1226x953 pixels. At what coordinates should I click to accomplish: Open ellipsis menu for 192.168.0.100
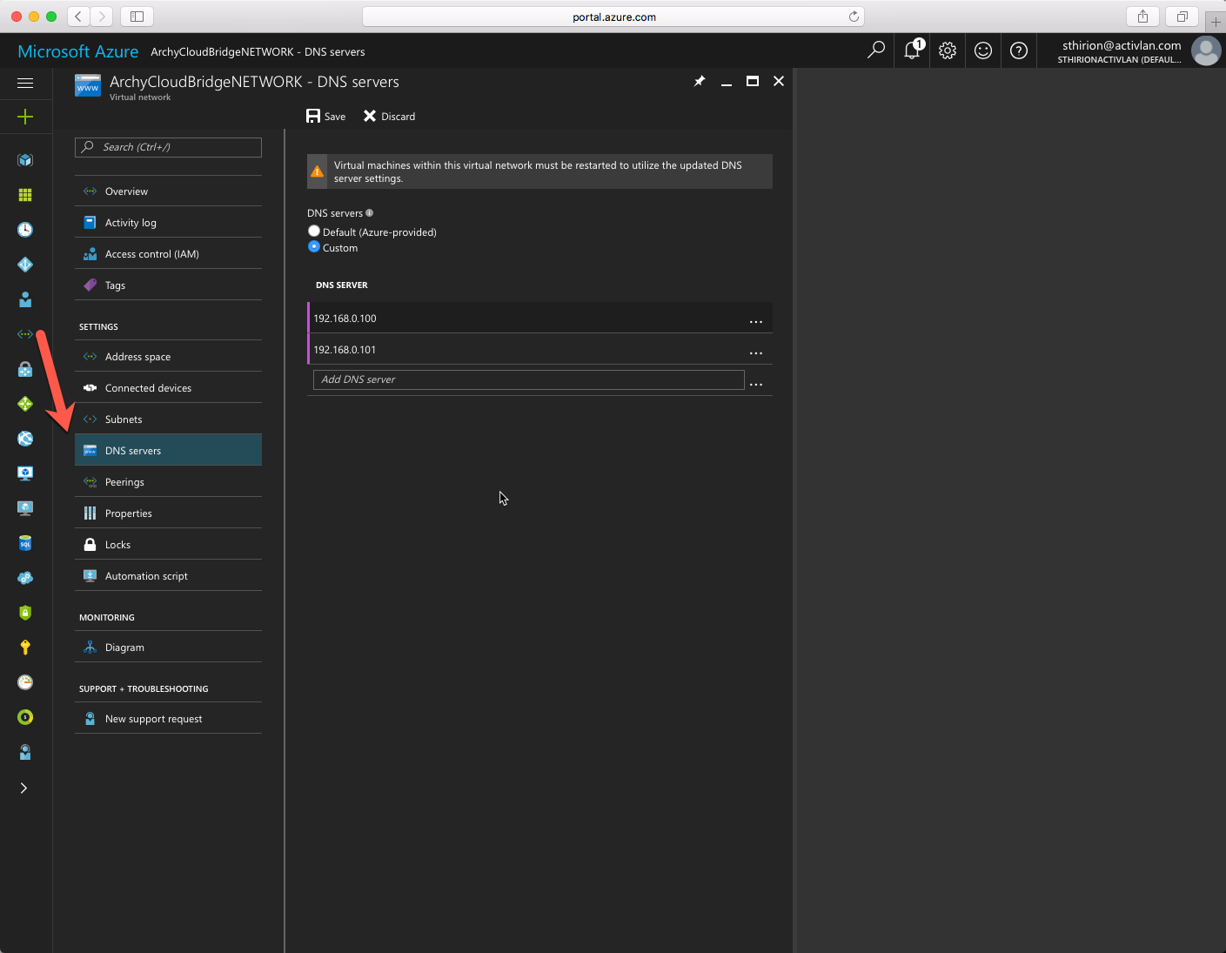click(x=756, y=322)
